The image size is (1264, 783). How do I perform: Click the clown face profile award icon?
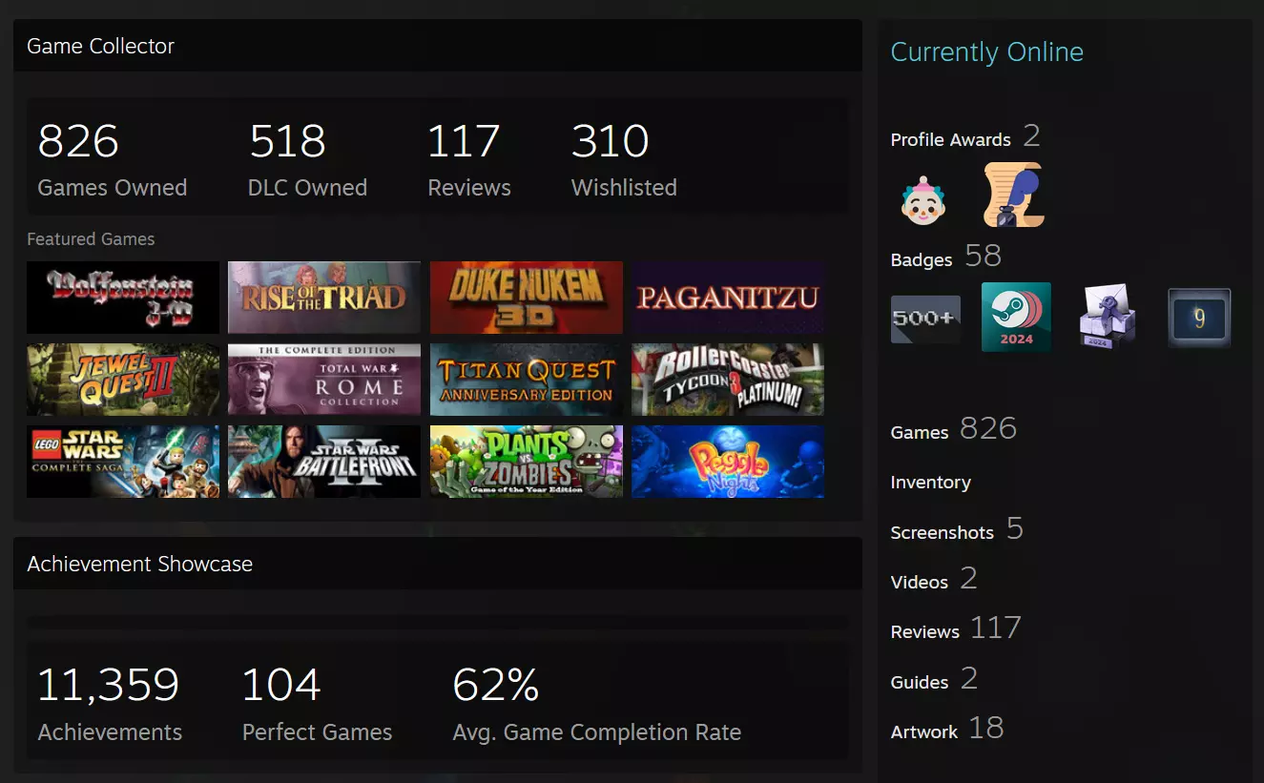pyautogui.click(x=922, y=199)
